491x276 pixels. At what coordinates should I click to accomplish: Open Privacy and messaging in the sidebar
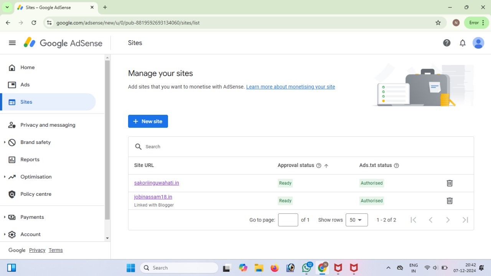[48, 125]
